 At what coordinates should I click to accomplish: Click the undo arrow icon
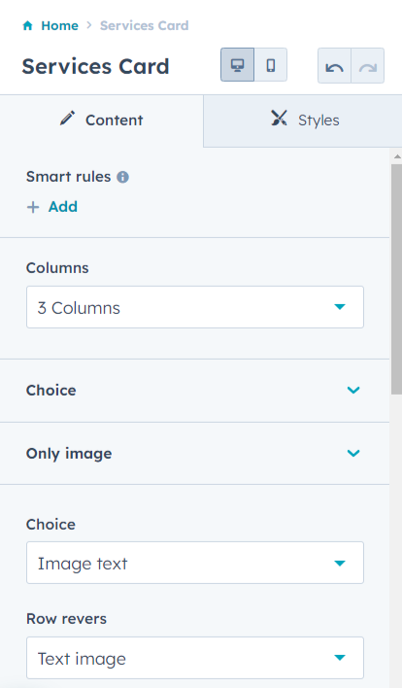[x=334, y=67]
